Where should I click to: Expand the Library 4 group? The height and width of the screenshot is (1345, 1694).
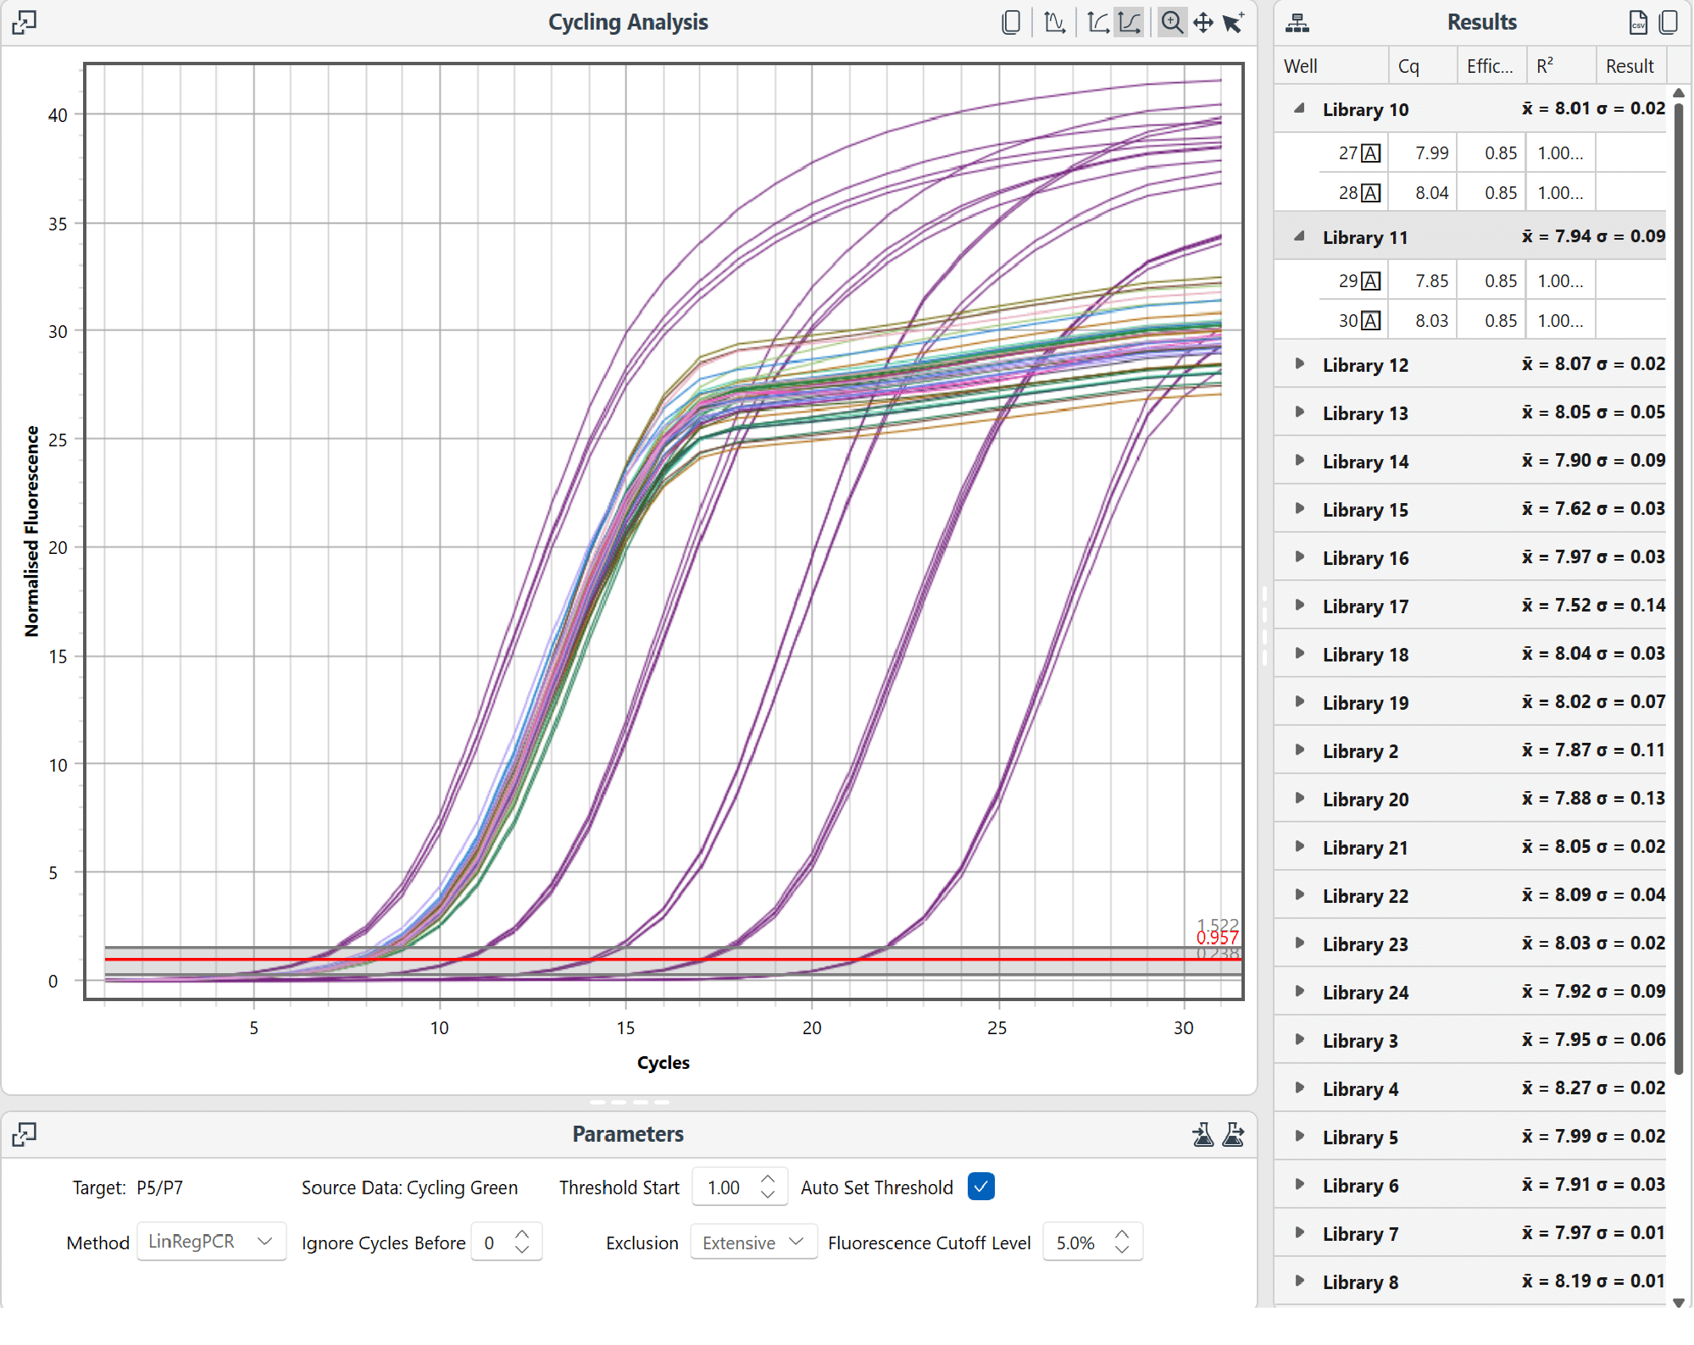(x=1299, y=1088)
